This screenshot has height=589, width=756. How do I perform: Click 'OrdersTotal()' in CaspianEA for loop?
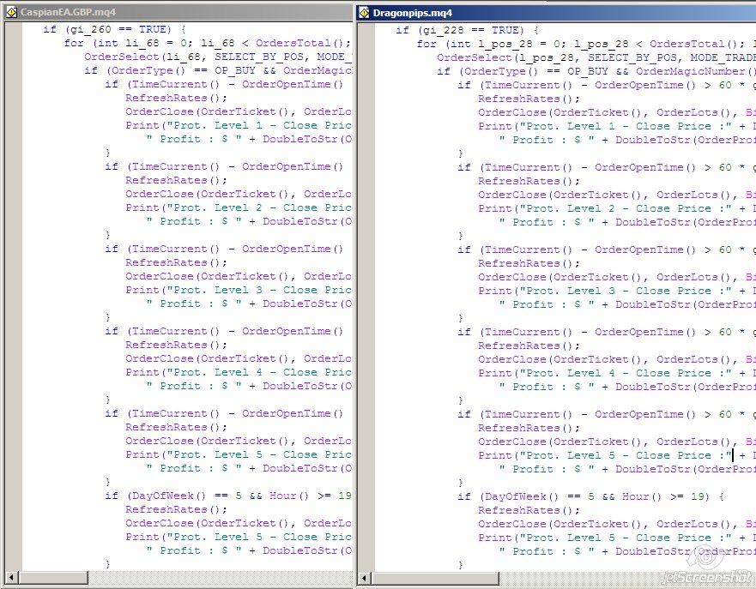(299, 44)
